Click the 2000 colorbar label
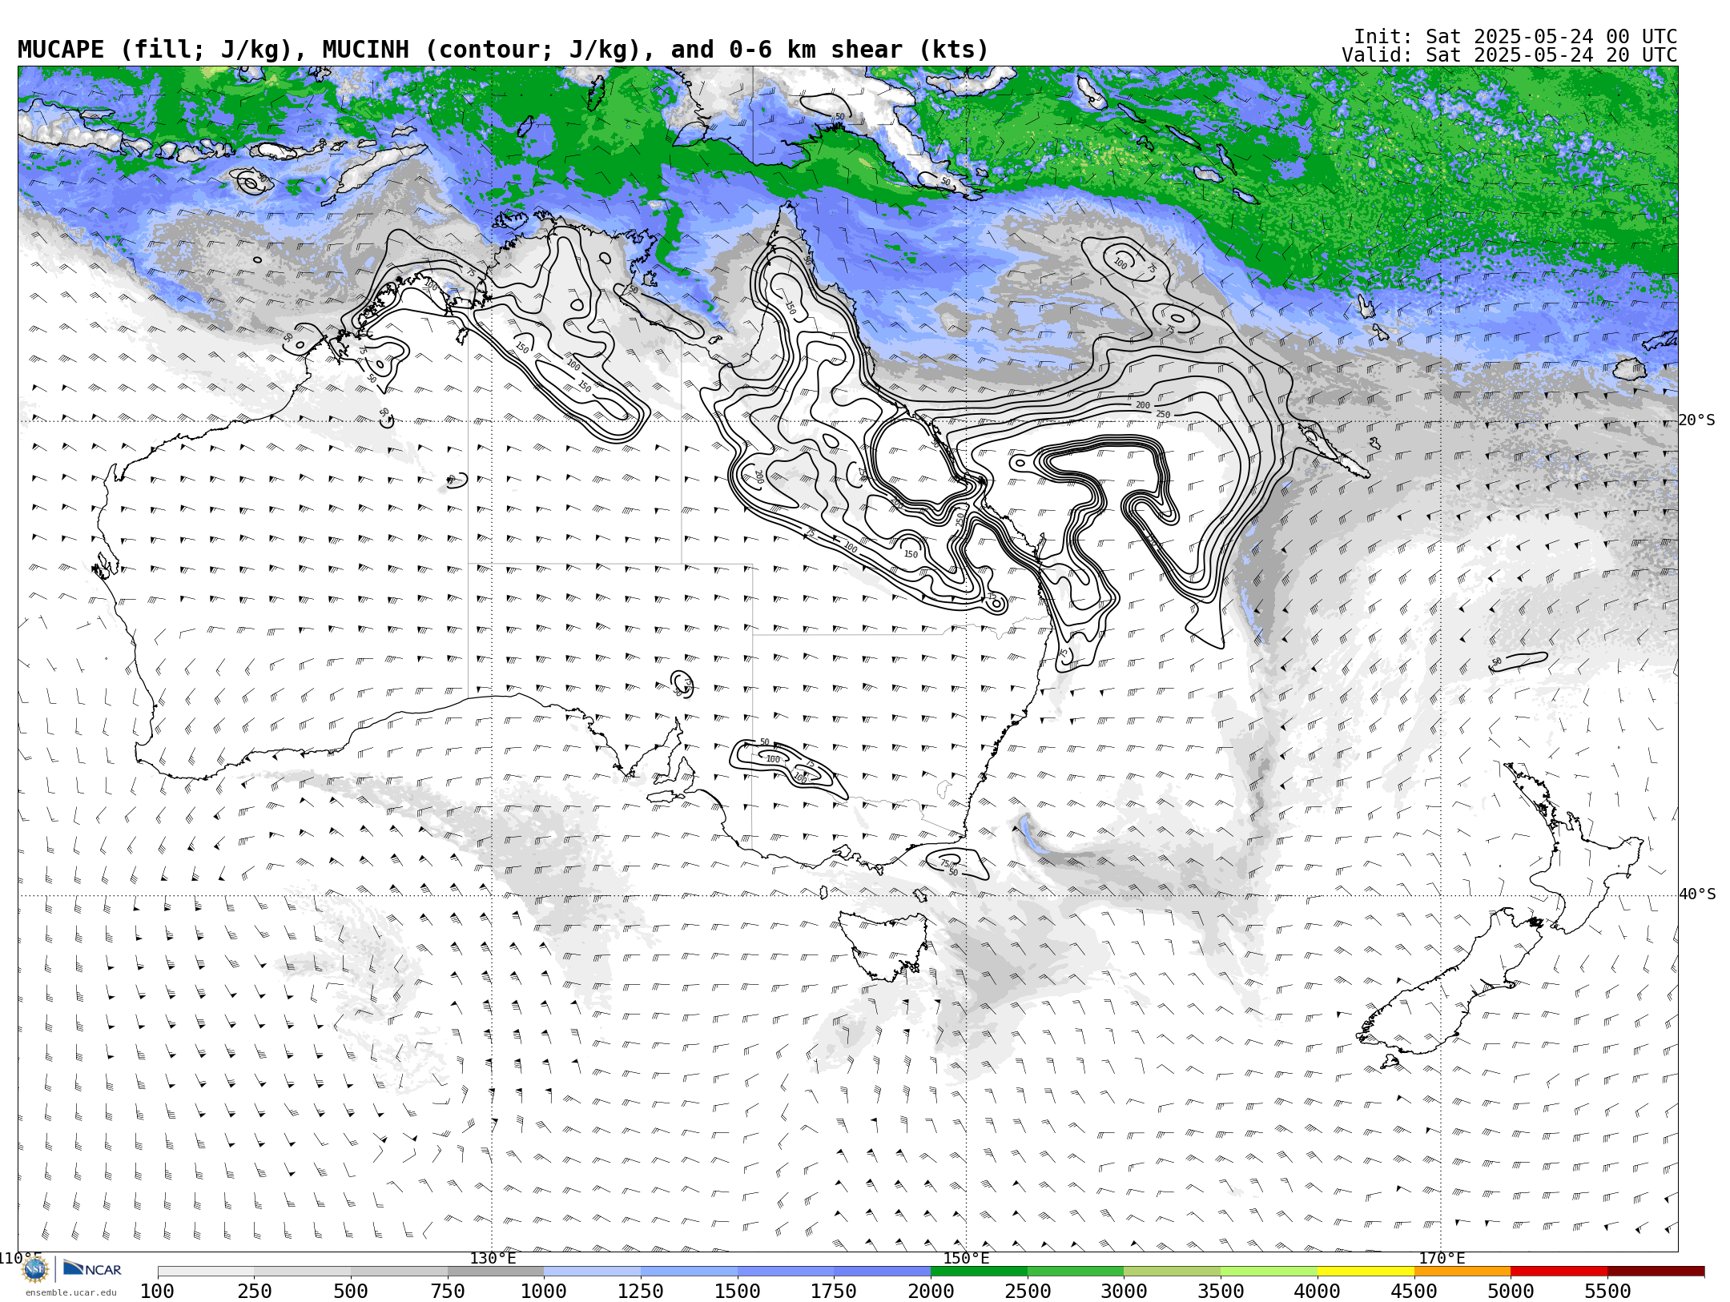 click(x=931, y=1292)
